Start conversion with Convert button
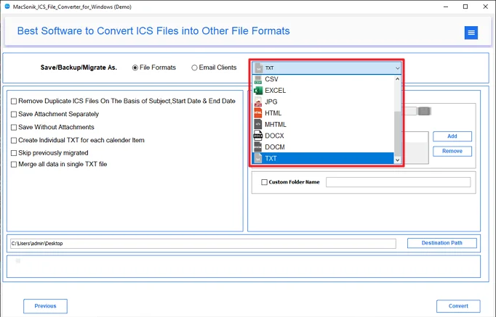 click(x=458, y=306)
